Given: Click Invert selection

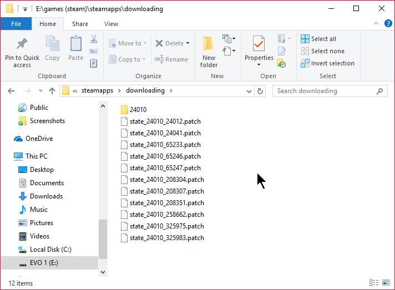Looking at the screenshot, I should click(327, 63).
